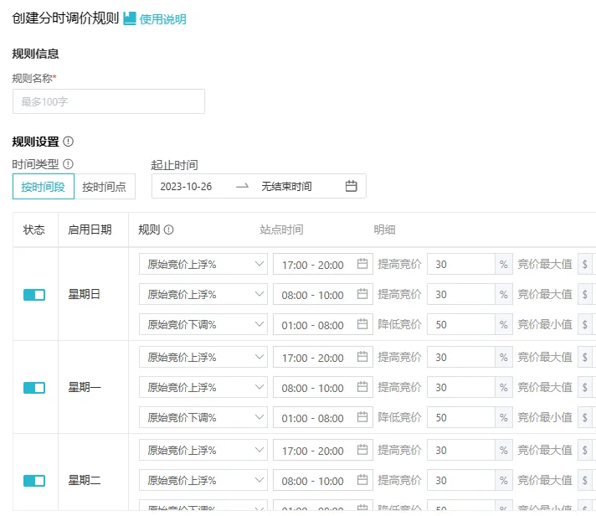
Task: Edit 星期日 17:00 提高竞价 value 30
Action: point(461,264)
